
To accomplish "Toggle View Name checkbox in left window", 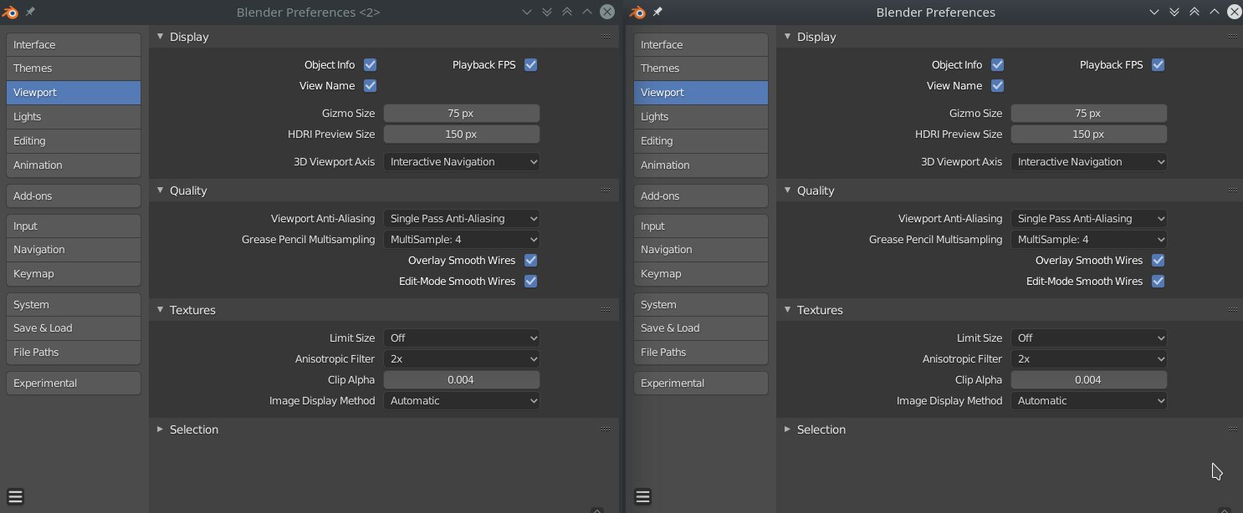I will click(x=370, y=85).
